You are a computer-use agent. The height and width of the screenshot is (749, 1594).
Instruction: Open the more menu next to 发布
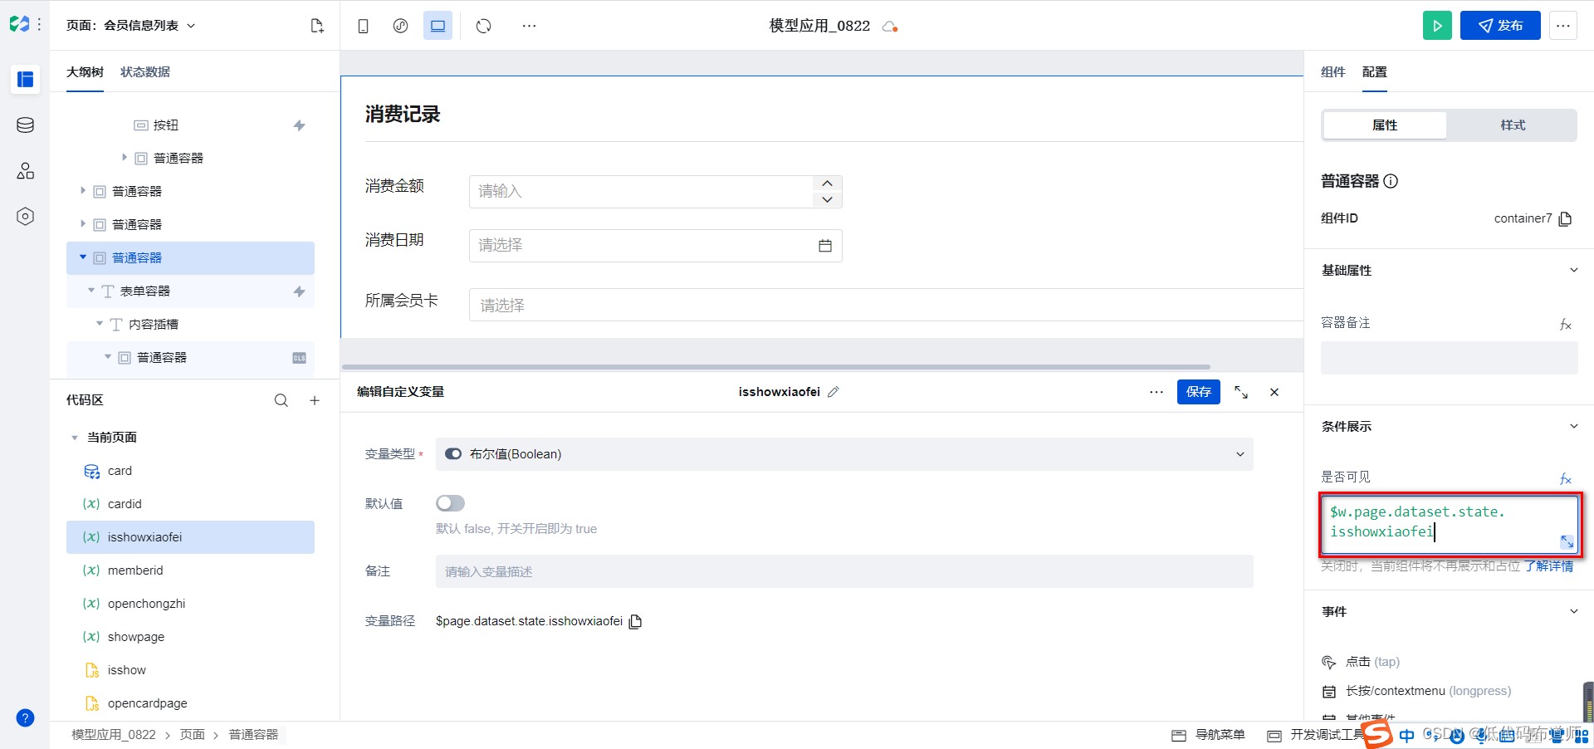(x=1562, y=26)
